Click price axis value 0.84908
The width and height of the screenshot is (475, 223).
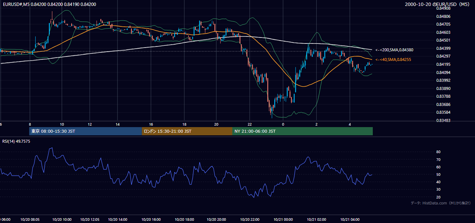(x=443, y=8)
